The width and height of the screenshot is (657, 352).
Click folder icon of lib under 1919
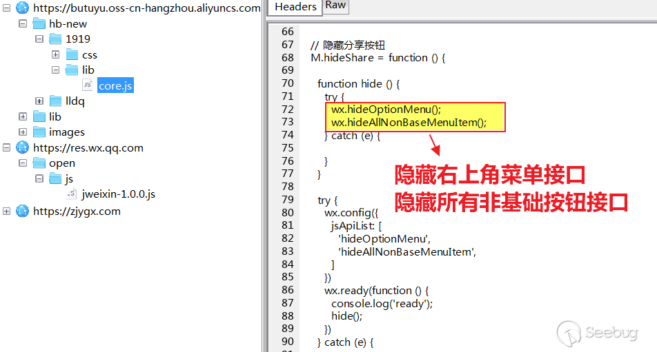click(x=72, y=70)
